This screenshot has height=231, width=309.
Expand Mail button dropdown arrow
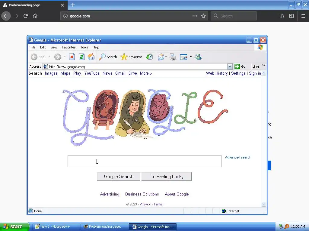166,57
